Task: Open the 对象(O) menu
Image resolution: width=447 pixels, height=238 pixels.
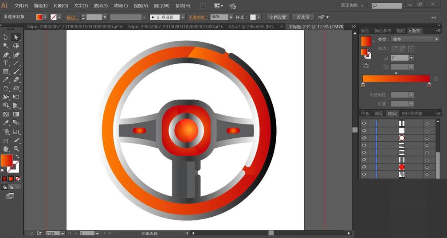Action: (61, 6)
